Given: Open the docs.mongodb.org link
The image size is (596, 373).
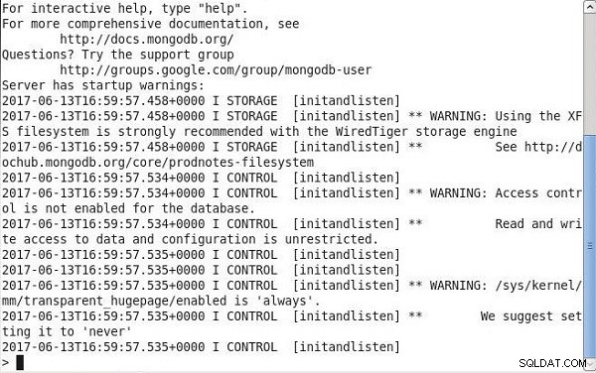Looking at the screenshot, I should click(x=146, y=39).
